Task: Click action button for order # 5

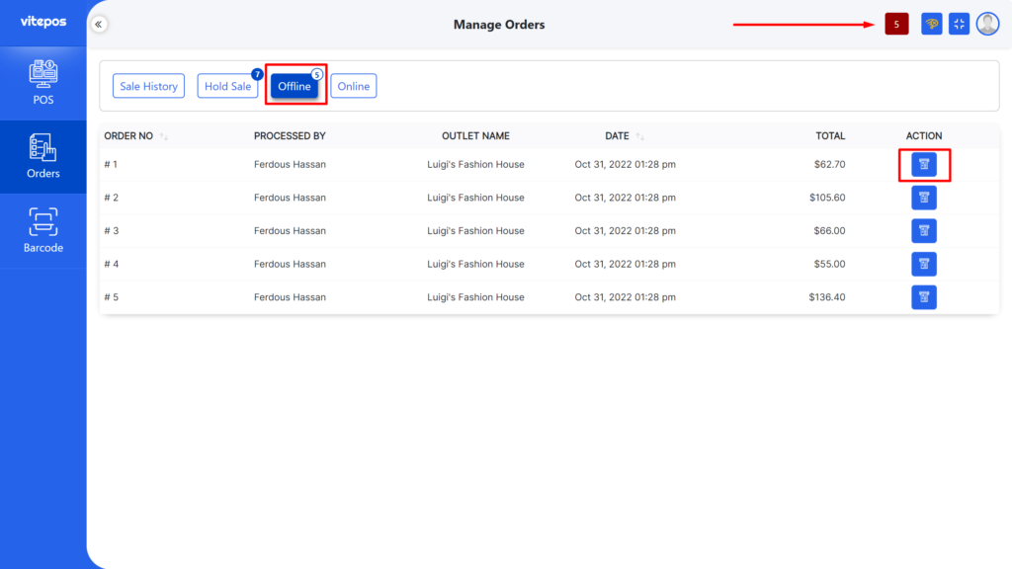Action: (x=924, y=297)
